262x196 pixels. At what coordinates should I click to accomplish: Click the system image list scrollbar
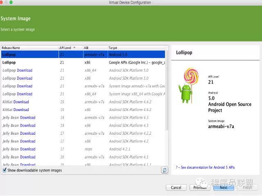pyautogui.click(x=167, y=90)
